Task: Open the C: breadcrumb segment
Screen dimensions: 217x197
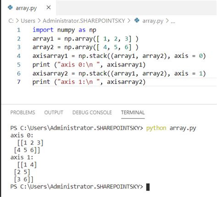Action: 11,21
